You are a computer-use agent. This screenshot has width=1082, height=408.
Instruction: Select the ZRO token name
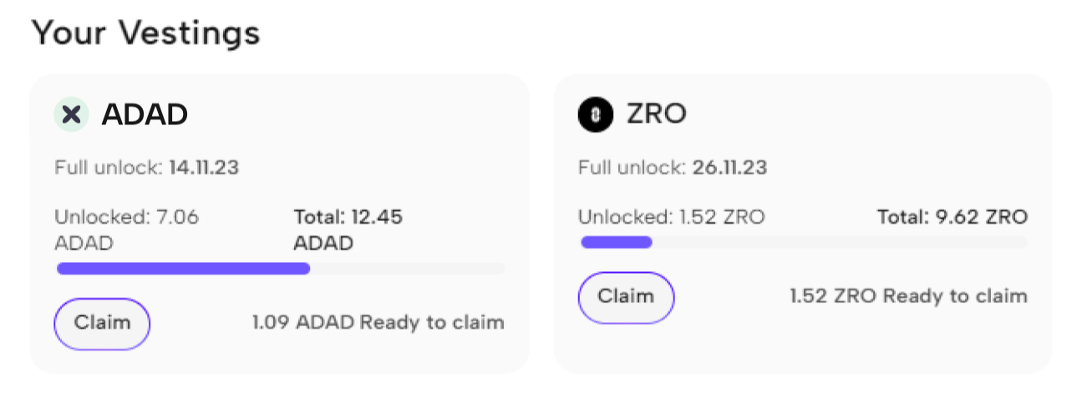pos(656,114)
